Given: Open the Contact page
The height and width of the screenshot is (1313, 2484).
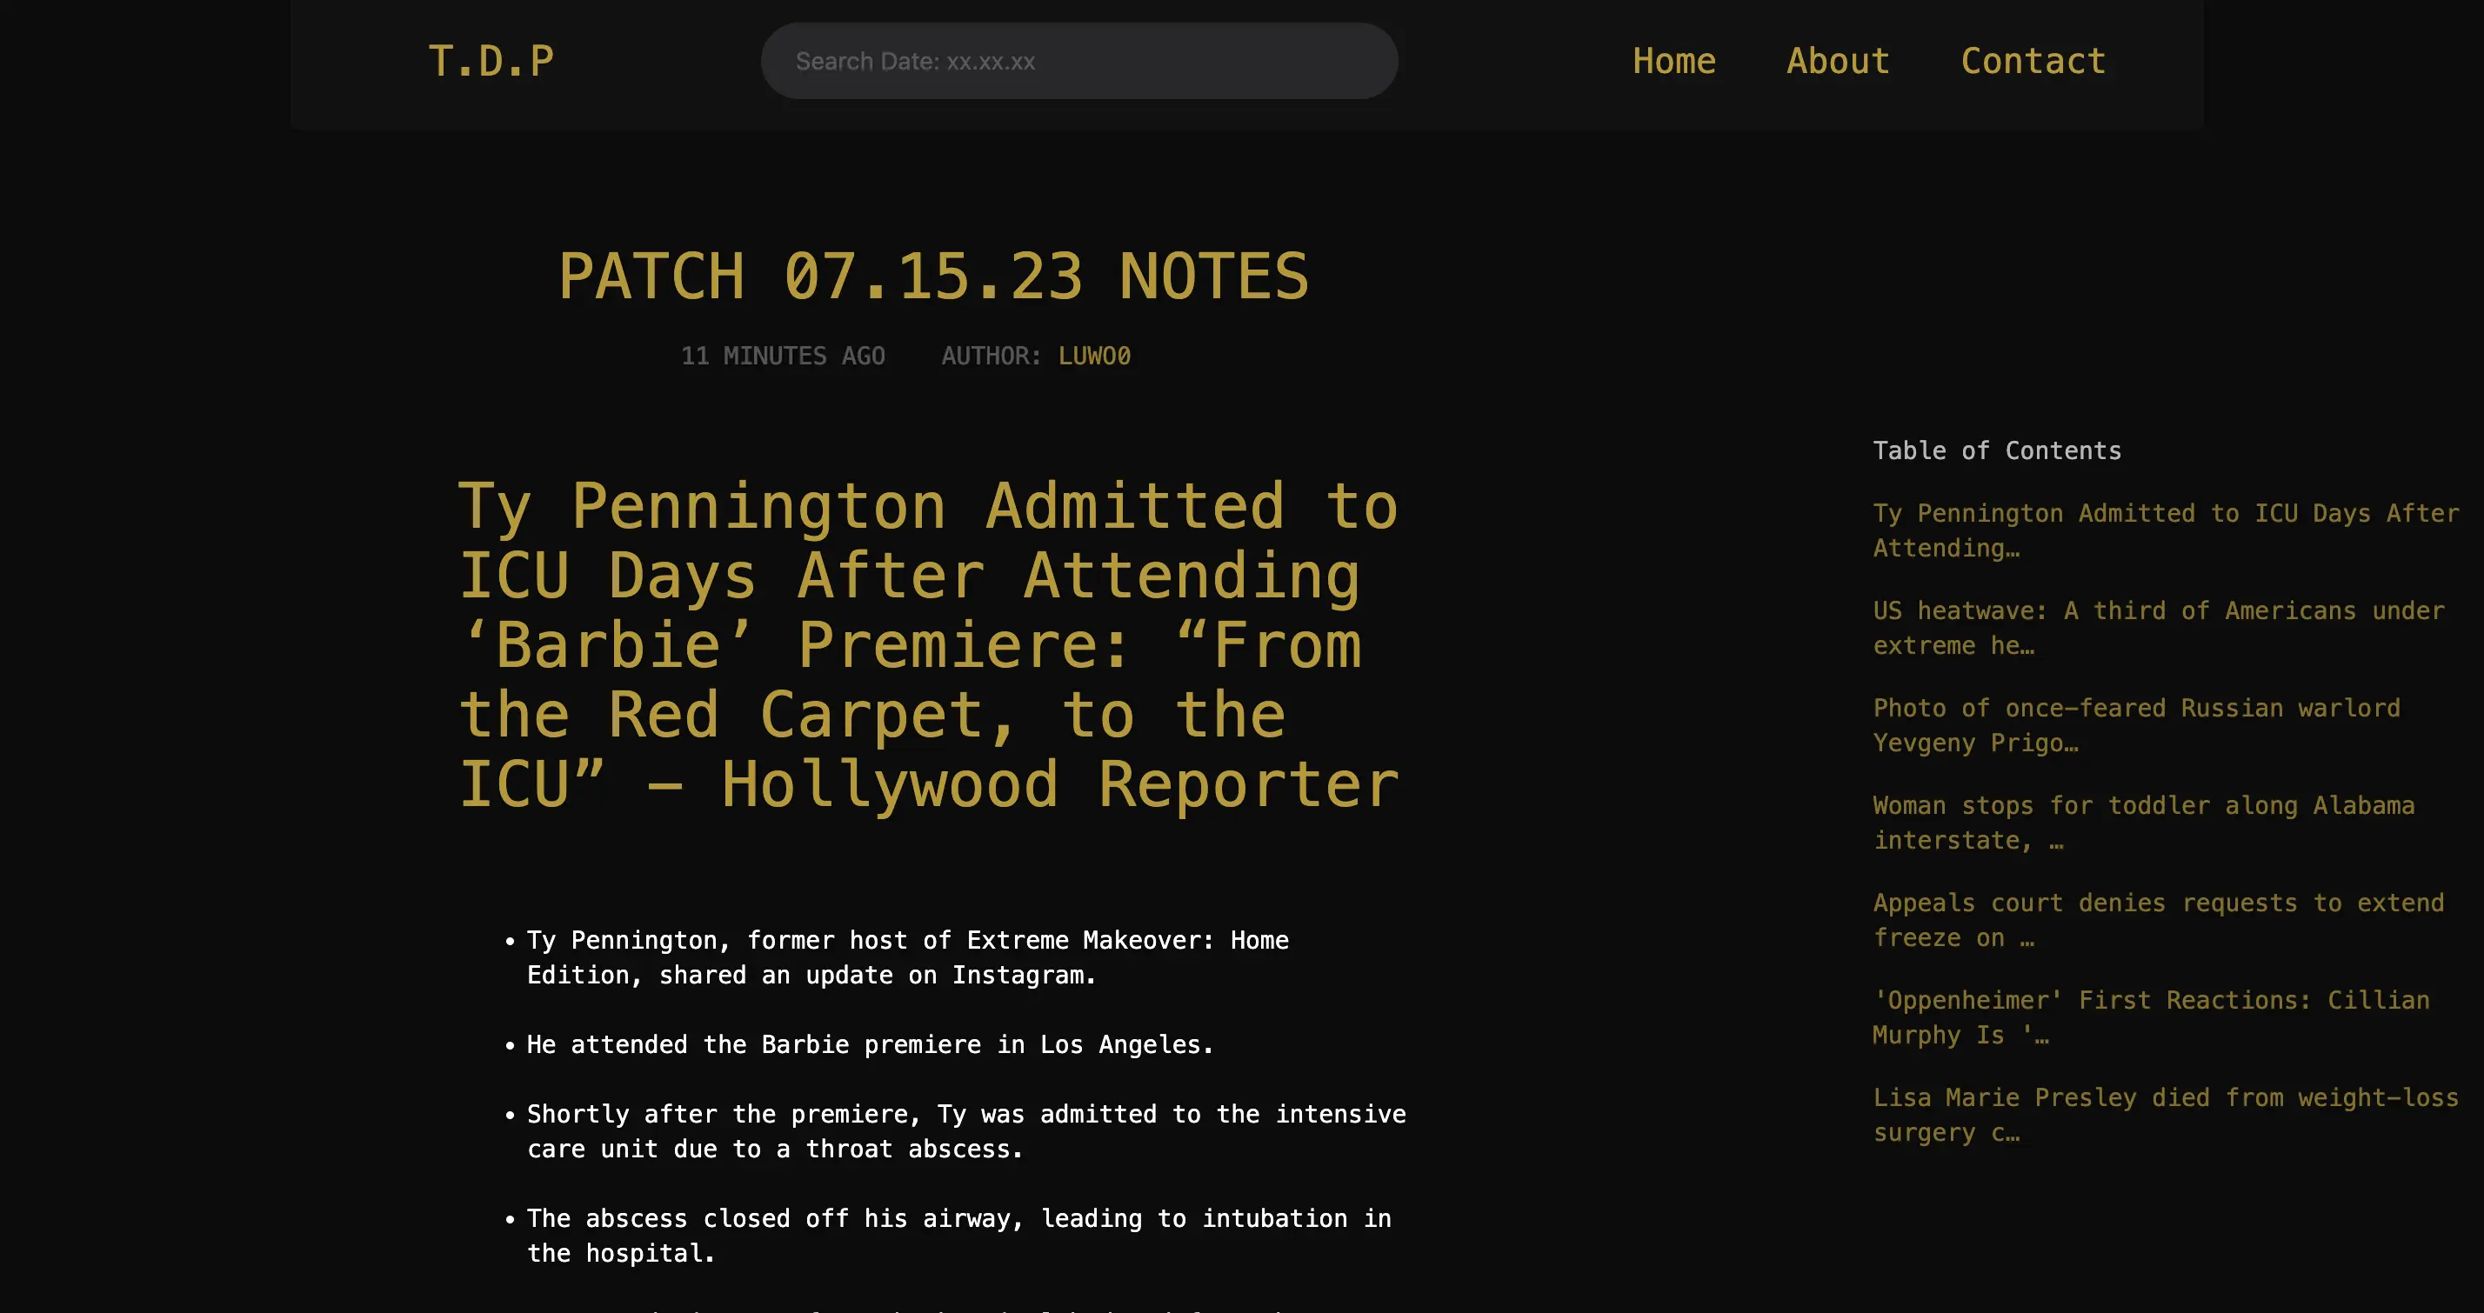Looking at the screenshot, I should [2033, 62].
